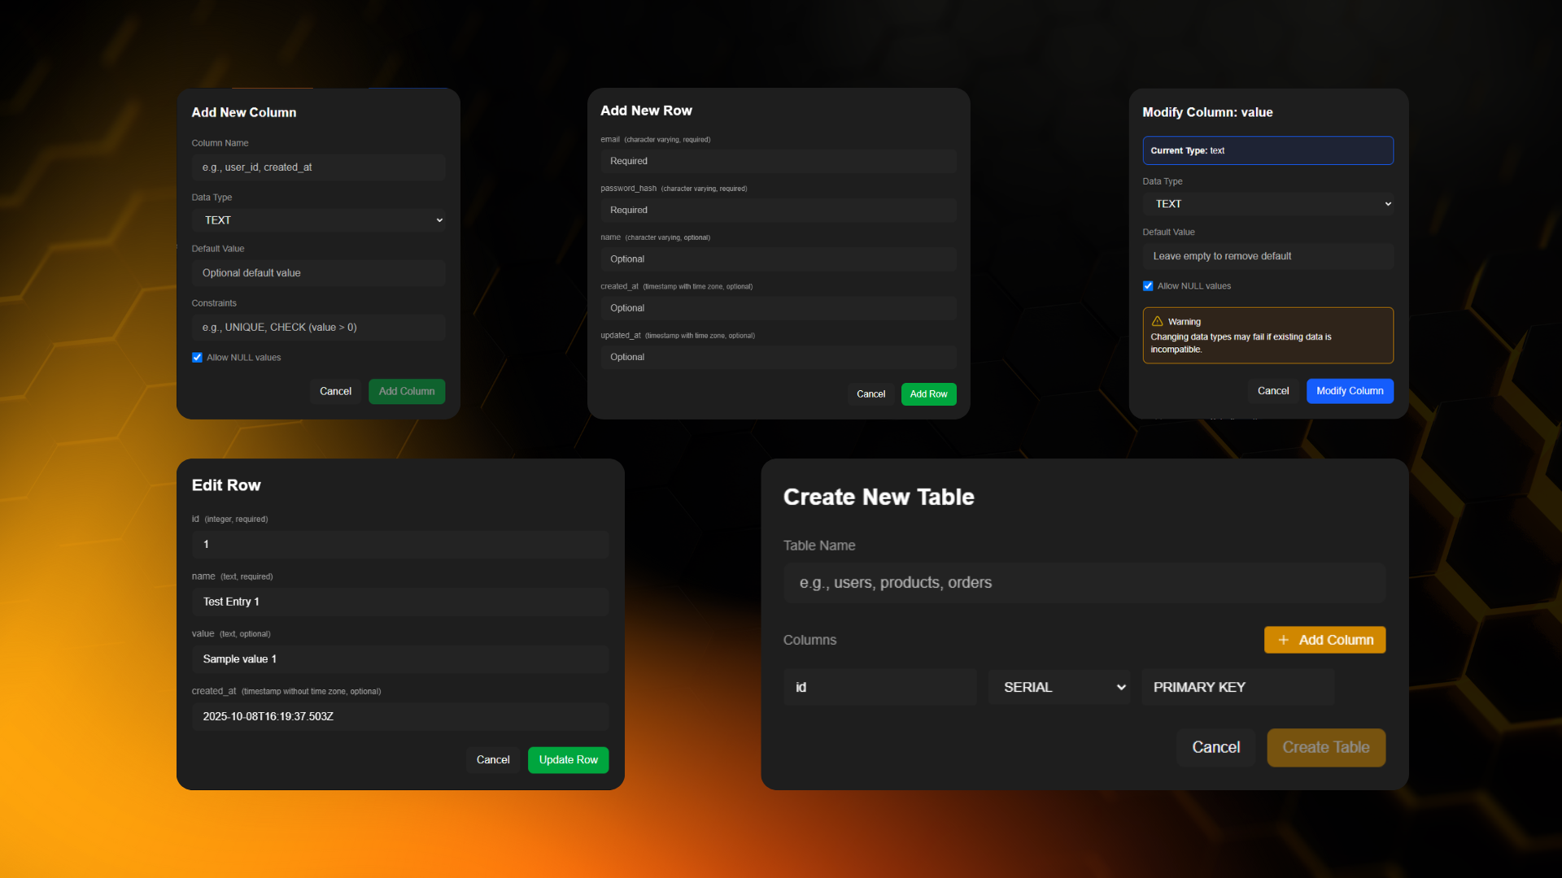Screen dimensions: 1562x878
Task: Click the PRIMARY KEY constraint field
Action: coord(1237,687)
